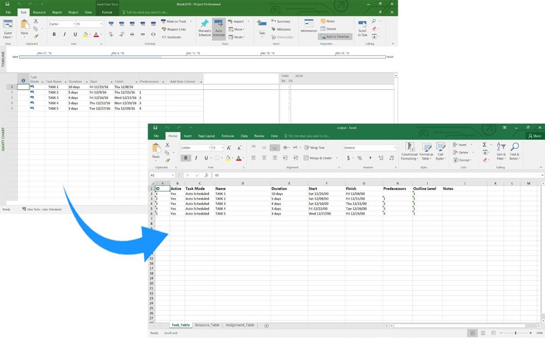
Task: Select Manually Schedule mode
Action: coord(205,28)
